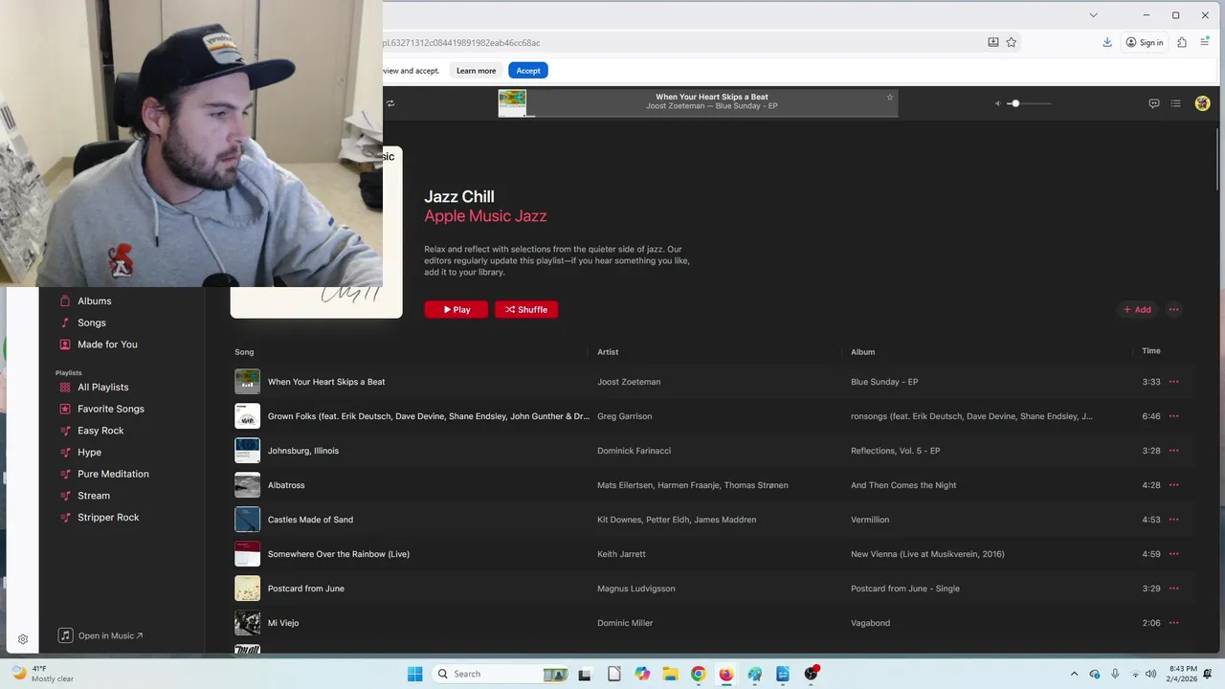
Task: Open more options for Johnsburg, Illinois row
Action: [x=1174, y=451]
